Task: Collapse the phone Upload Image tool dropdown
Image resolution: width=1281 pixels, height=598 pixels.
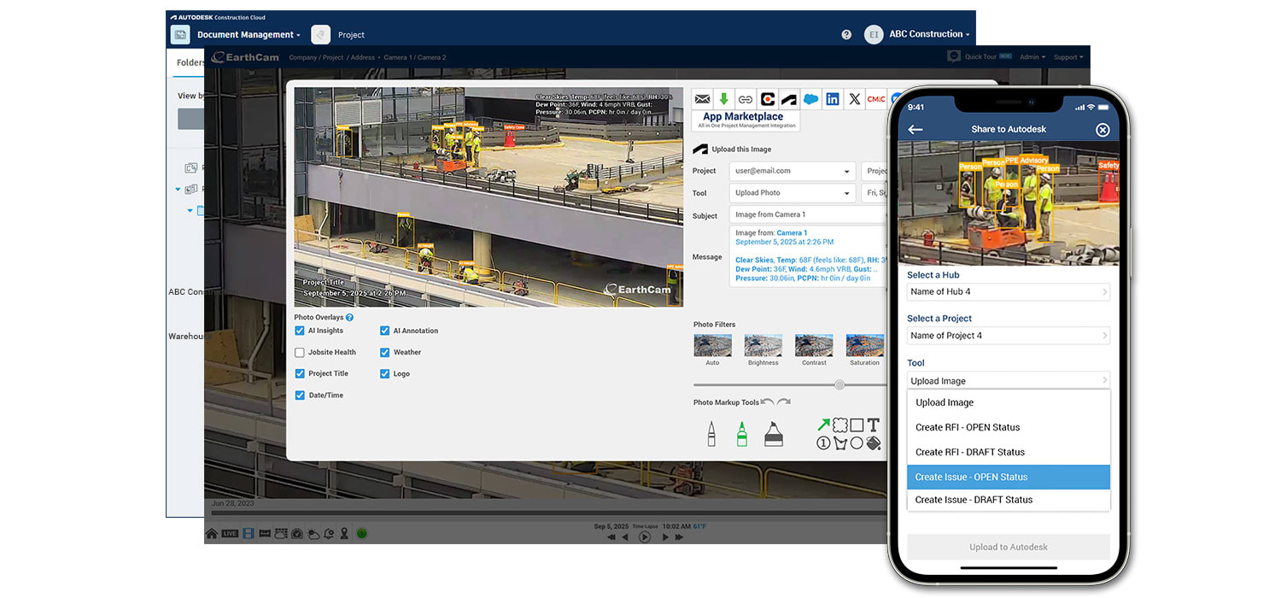Action: tap(1009, 381)
